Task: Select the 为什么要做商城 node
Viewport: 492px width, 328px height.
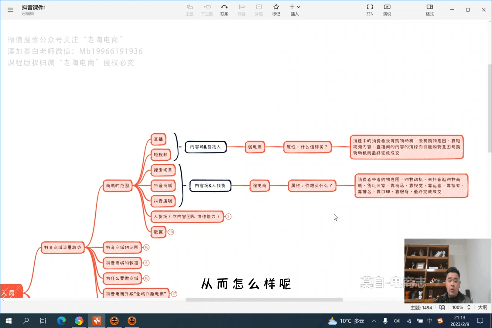Action: click(122, 278)
